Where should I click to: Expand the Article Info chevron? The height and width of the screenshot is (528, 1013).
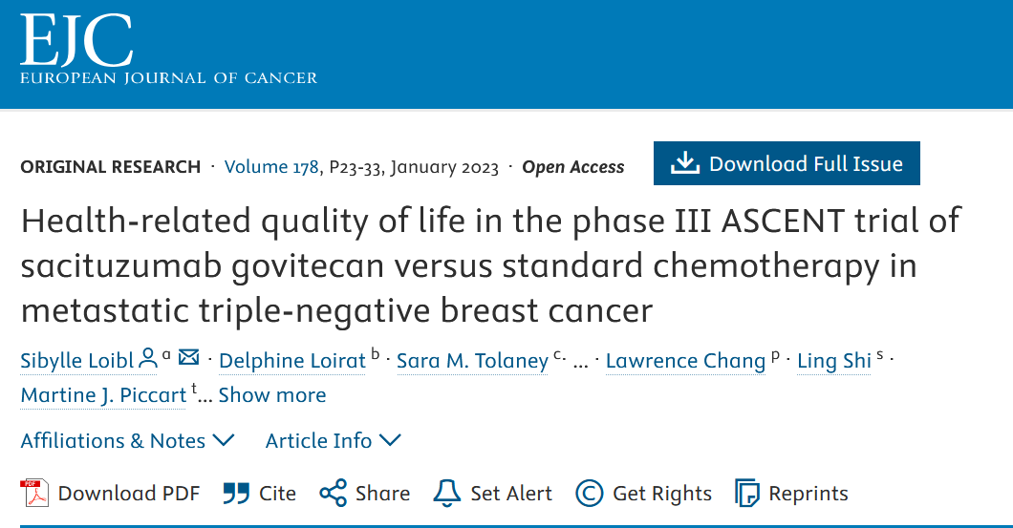pyautogui.click(x=390, y=441)
